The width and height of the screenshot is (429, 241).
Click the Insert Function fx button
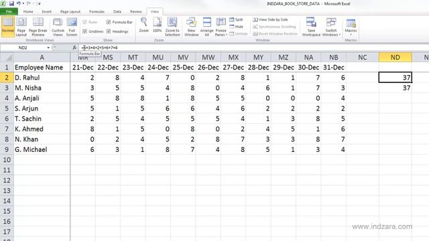(74, 48)
